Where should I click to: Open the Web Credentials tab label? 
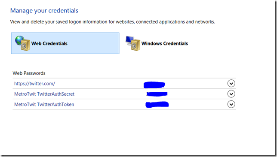[49, 43]
